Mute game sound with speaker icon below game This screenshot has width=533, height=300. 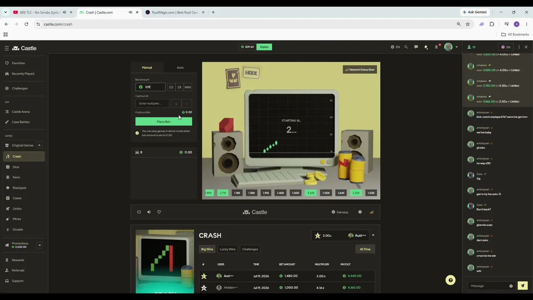coord(149,212)
